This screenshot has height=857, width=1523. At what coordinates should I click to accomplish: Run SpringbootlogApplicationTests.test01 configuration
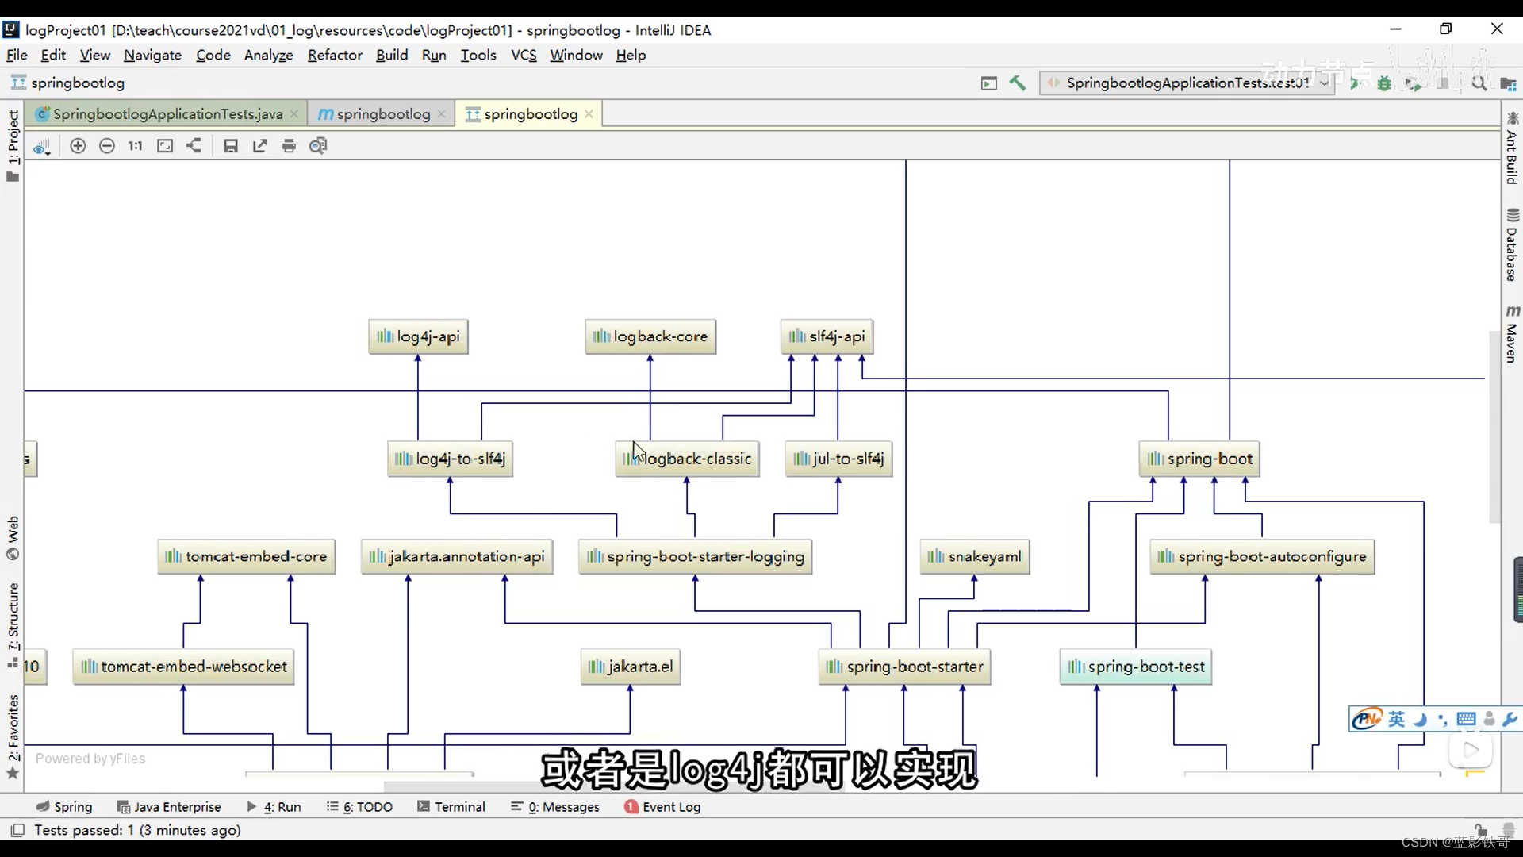(1356, 83)
